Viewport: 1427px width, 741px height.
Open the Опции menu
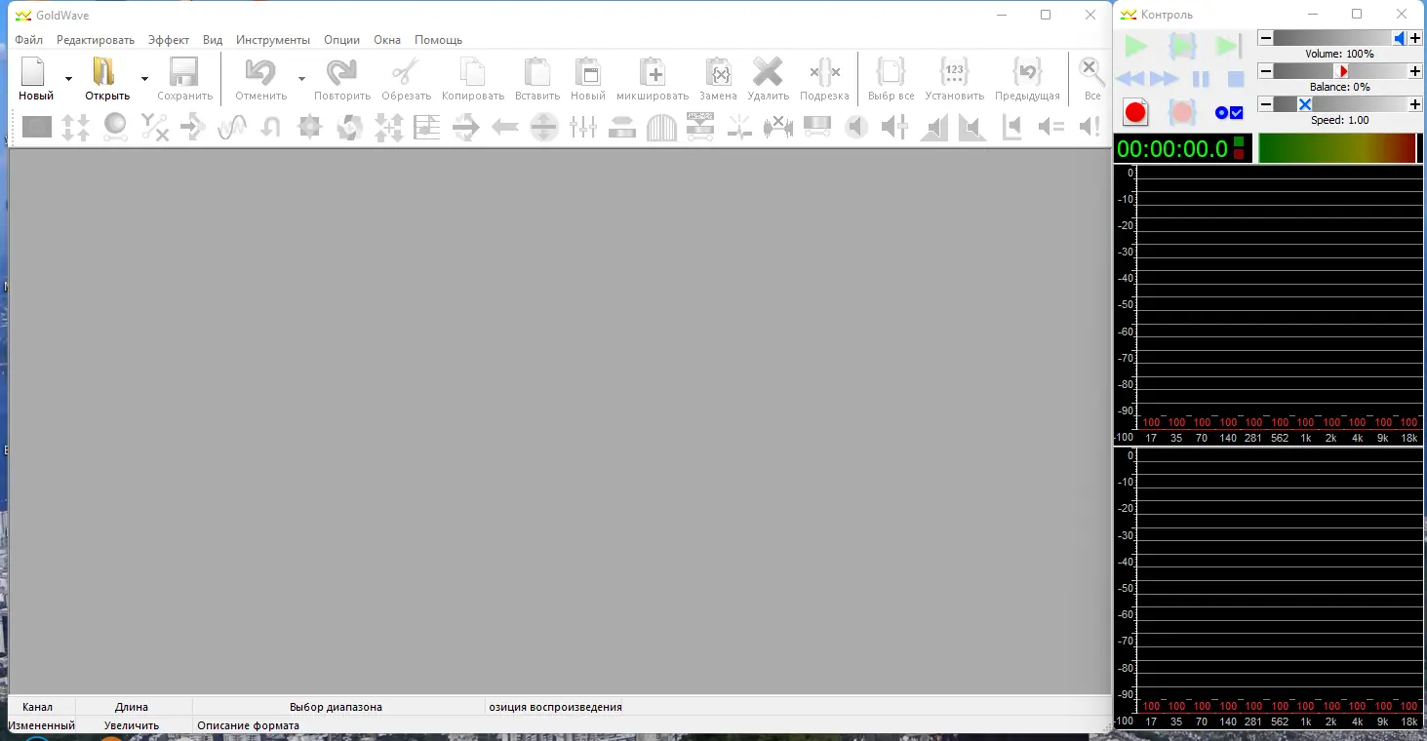tap(341, 40)
